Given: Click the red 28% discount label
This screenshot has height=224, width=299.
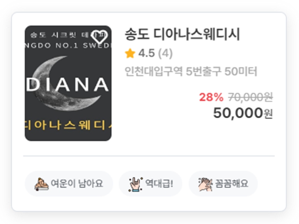Looking at the screenshot, I should coord(211,97).
